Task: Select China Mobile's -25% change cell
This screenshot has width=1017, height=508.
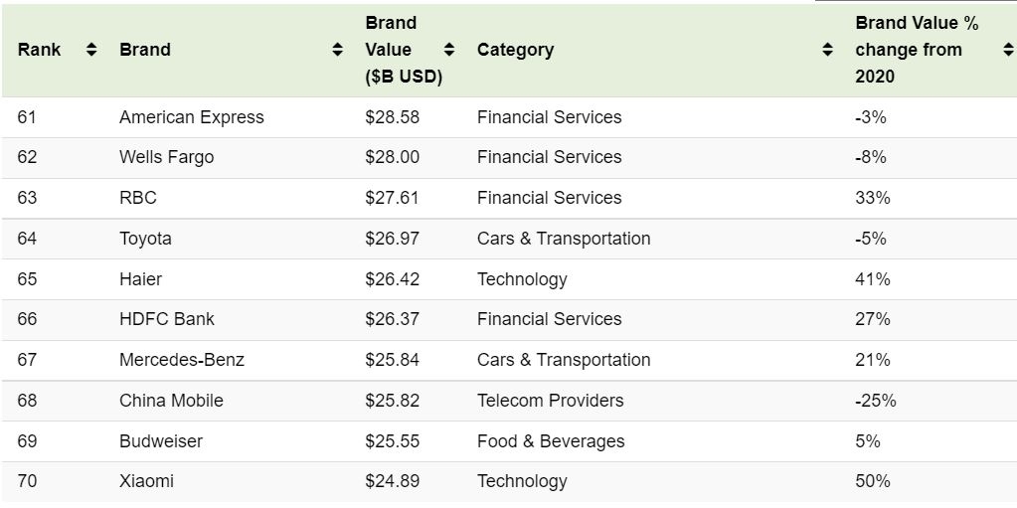Action: (875, 401)
